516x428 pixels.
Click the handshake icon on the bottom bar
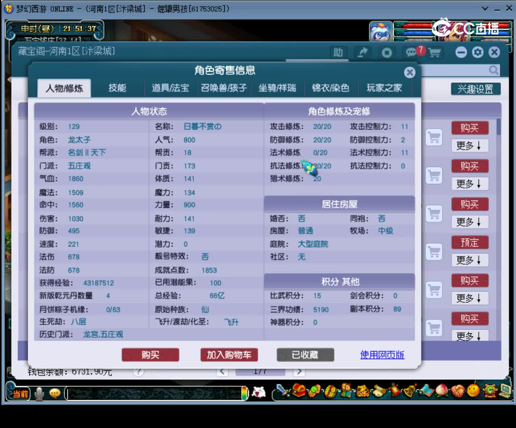click(x=458, y=391)
